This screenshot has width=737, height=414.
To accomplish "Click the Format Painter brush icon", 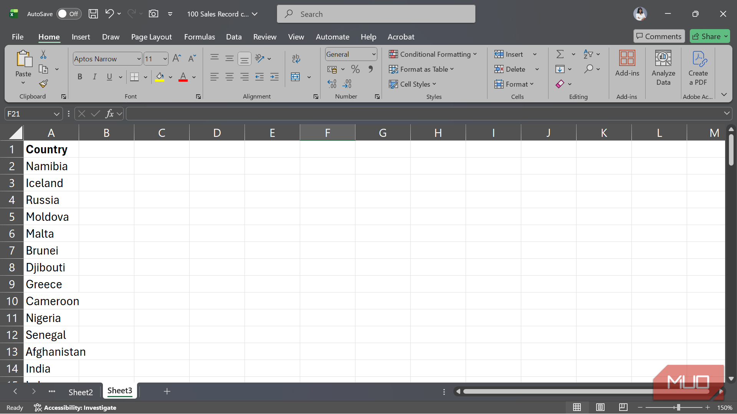I will [43, 84].
